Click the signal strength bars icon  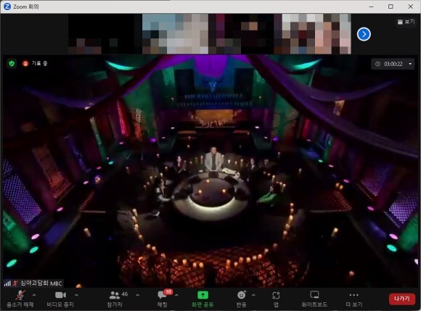tap(7, 283)
